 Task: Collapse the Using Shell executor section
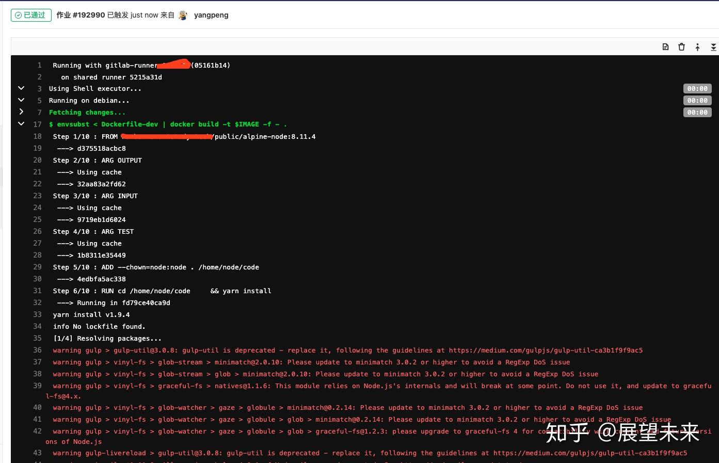(x=21, y=88)
